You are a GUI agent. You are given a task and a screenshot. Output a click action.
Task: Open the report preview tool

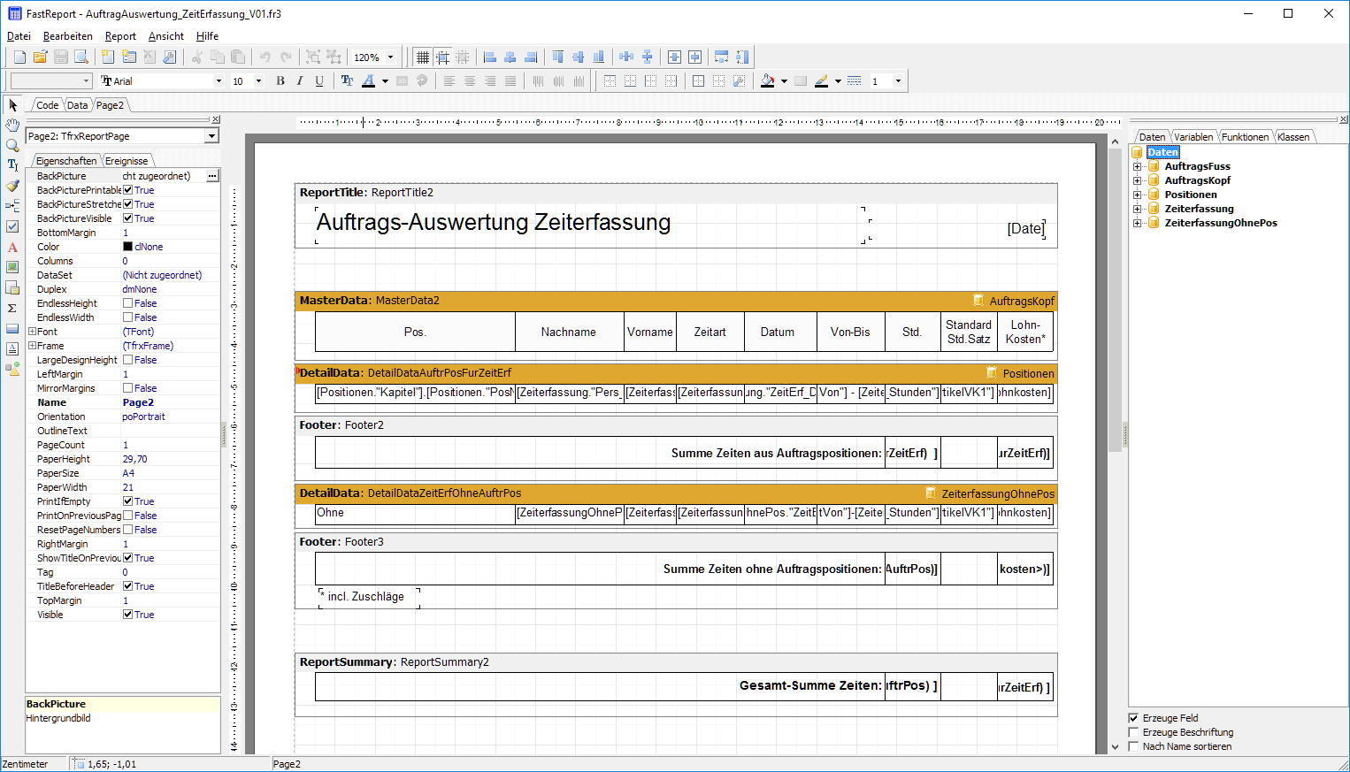81,57
